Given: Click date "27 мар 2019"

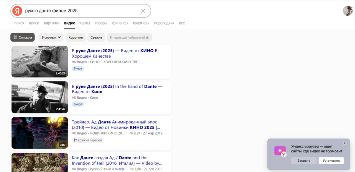Looking at the screenshot, I should tap(153, 133).
